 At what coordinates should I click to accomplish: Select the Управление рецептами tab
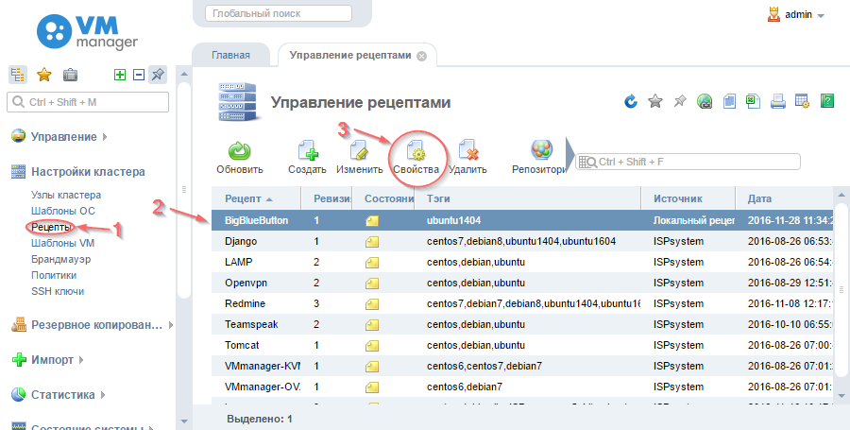[x=350, y=56]
